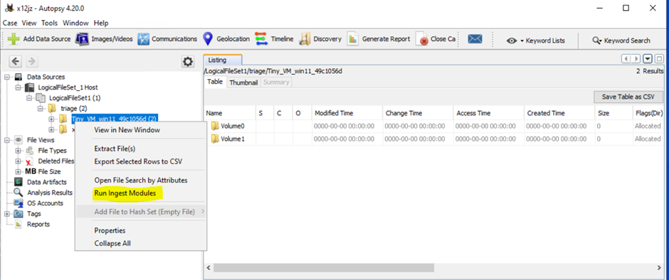Open Images/Videos gallery tool
669x280 pixels.
(x=105, y=39)
